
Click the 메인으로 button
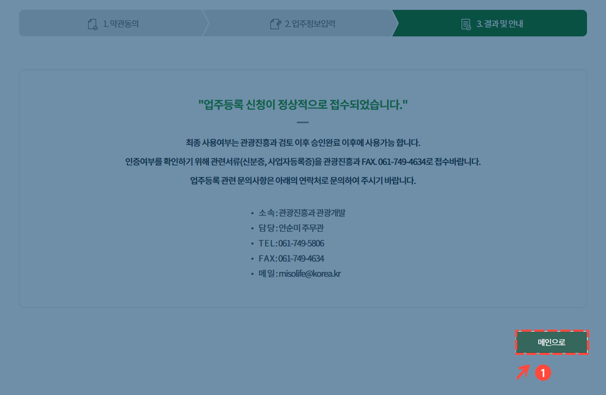[x=551, y=342]
